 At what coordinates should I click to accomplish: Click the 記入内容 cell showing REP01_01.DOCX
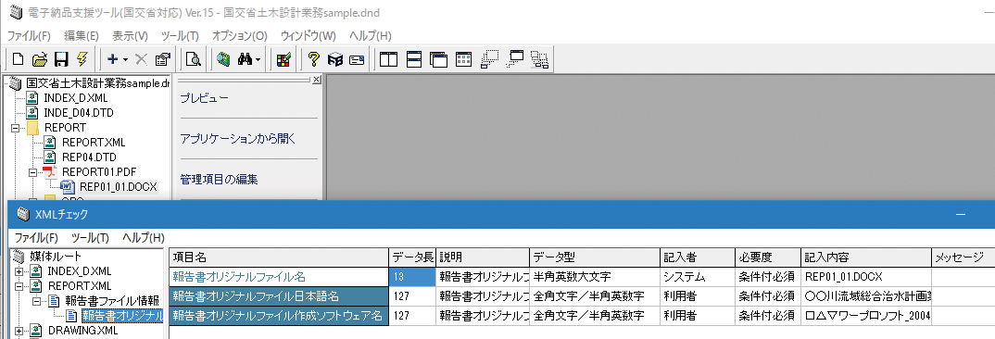(x=866, y=277)
